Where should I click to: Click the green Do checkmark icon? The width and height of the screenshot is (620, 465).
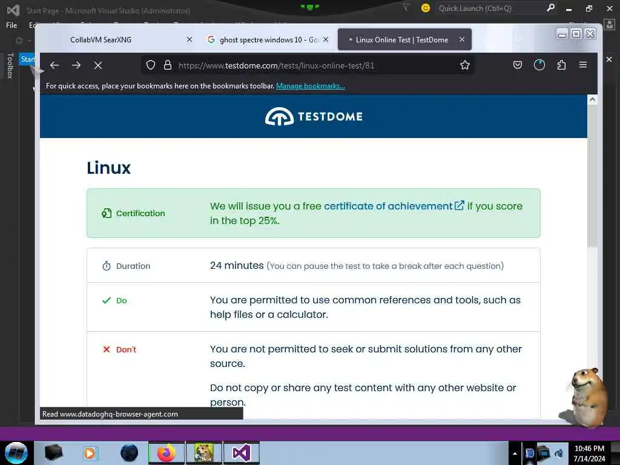(107, 300)
